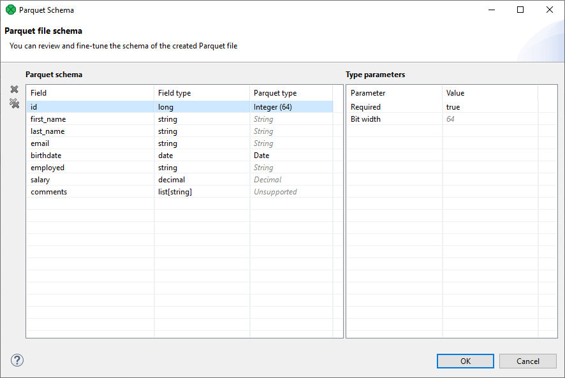Click the Parquet Schema title bar app icon
The height and width of the screenshot is (378, 565).
[10, 10]
